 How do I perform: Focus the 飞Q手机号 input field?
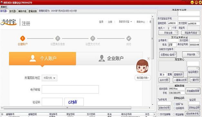click(x=164, y=103)
